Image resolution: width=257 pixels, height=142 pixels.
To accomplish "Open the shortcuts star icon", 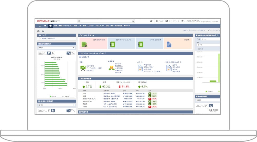I will (45, 26).
